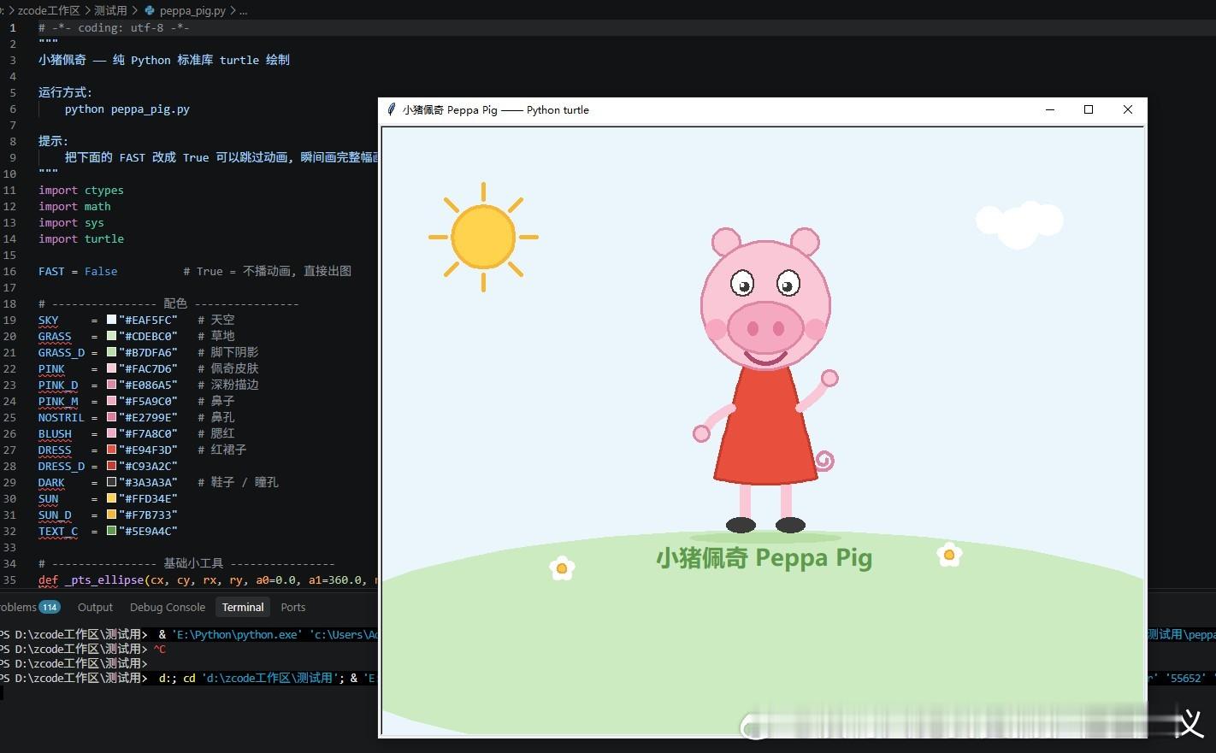Click line number 35 in the gutter
The height and width of the screenshot is (753, 1216).
point(9,579)
